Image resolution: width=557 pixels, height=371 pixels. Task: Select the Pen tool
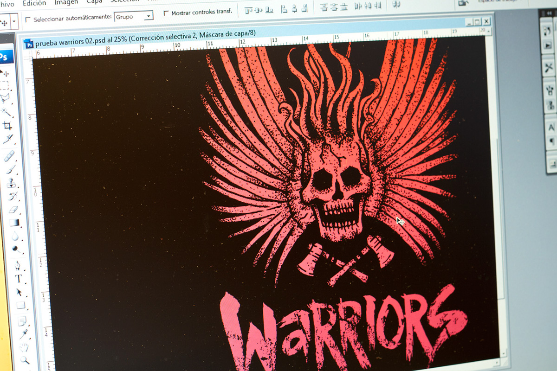[18, 266]
